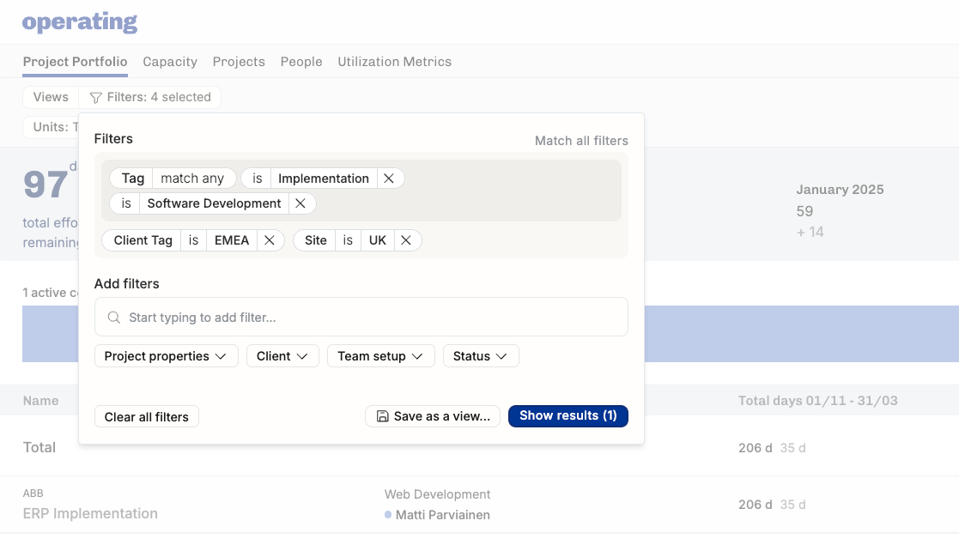This screenshot has width=959, height=551.
Task: Toggle the 'Match all filters' option
Action: (581, 141)
